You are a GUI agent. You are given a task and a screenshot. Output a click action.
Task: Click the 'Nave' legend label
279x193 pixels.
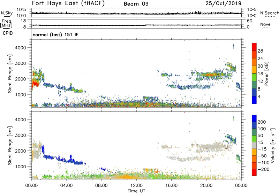coord(265,24)
